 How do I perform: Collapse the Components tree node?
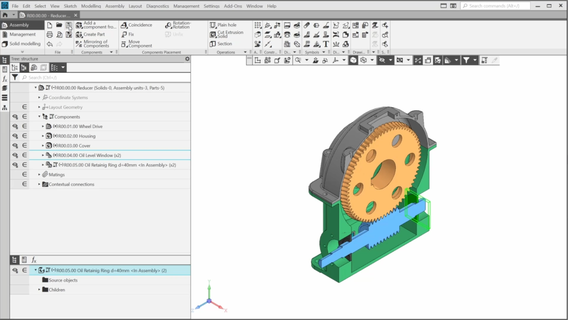tap(40, 117)
